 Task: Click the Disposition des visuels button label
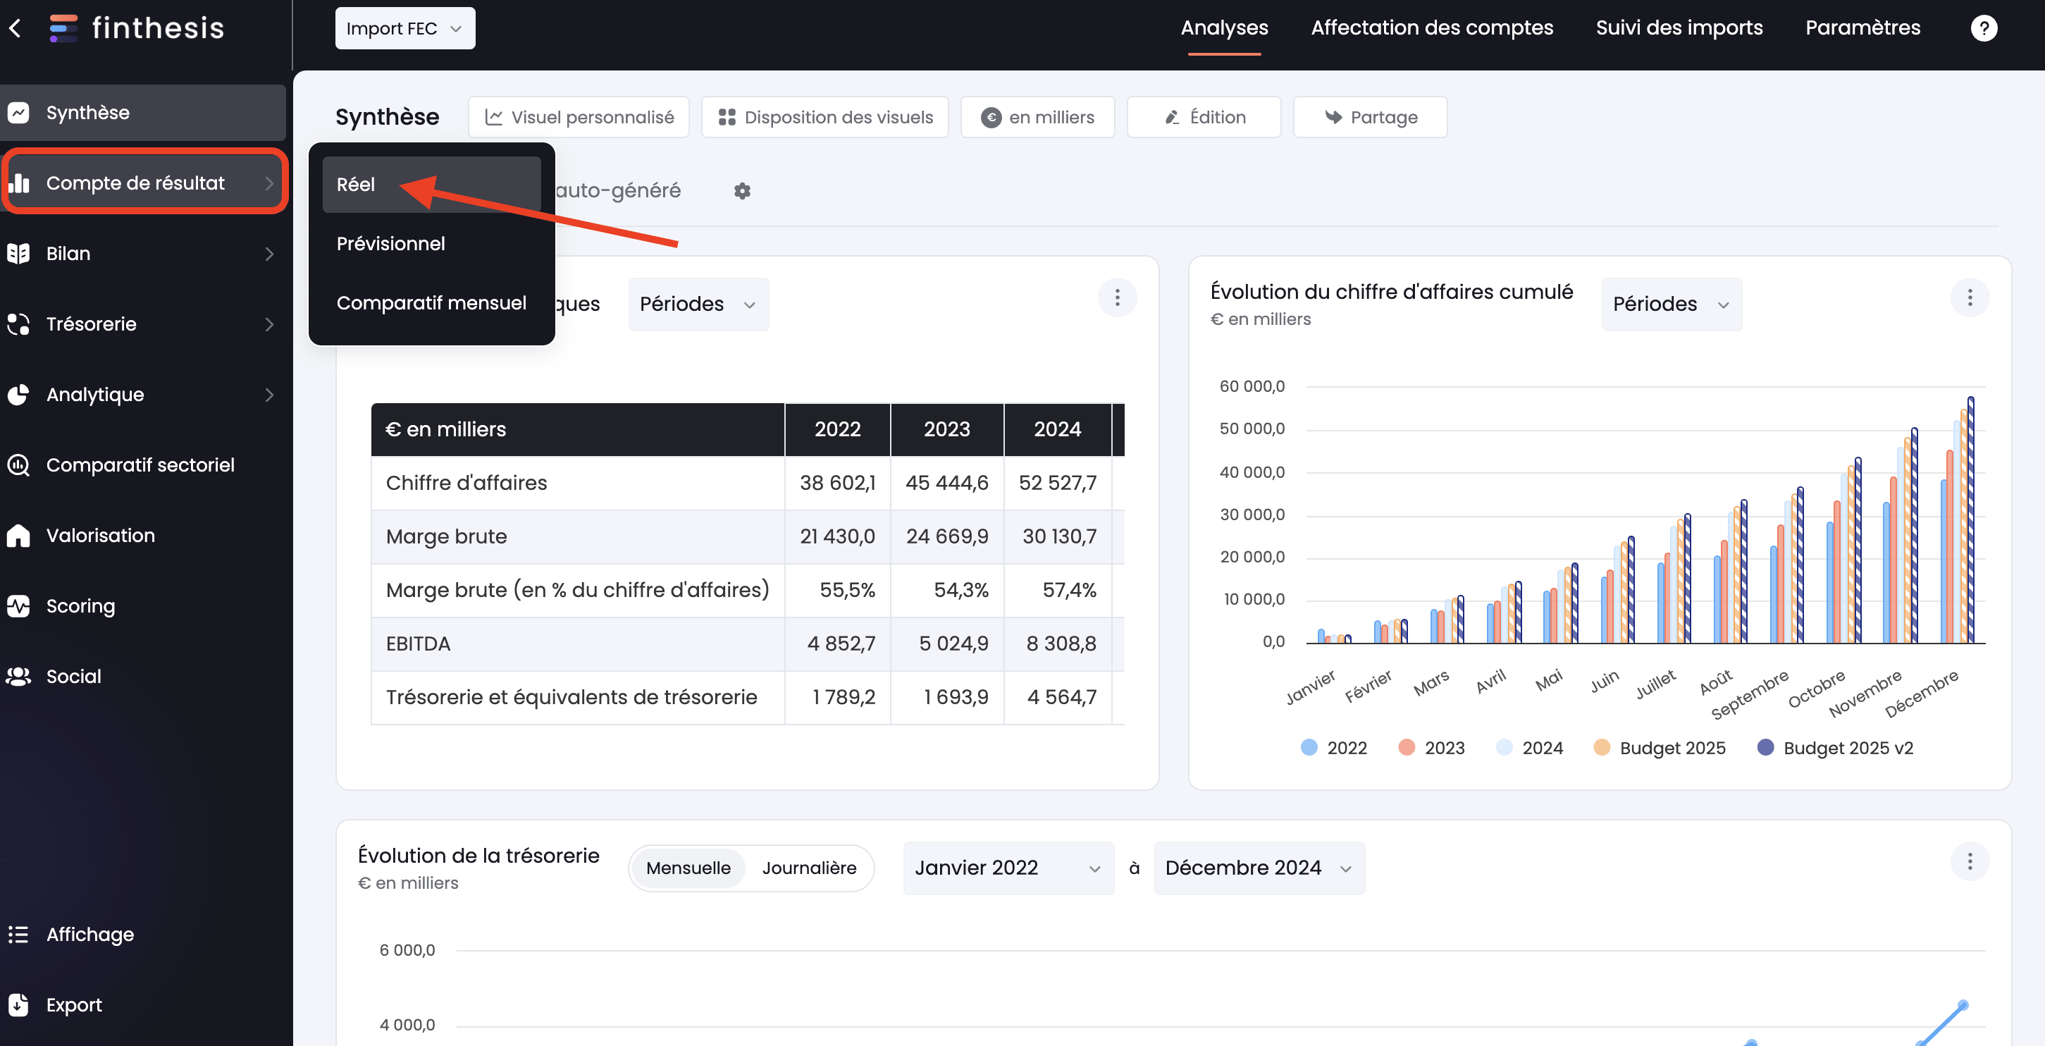839,118
